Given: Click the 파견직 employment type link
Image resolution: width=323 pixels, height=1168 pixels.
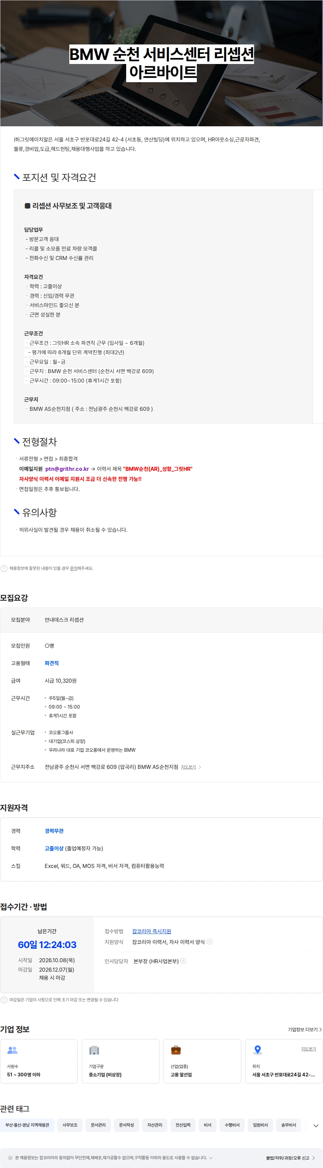Looking at the screenshot, I should tap(51, 663).
